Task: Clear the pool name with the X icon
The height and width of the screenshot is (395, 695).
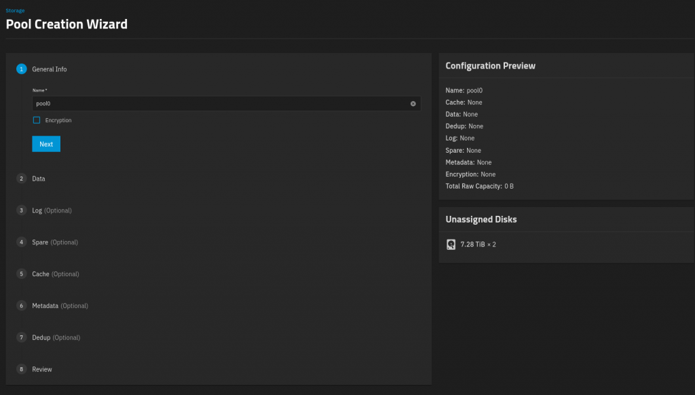Action: (x=413, y=104)
